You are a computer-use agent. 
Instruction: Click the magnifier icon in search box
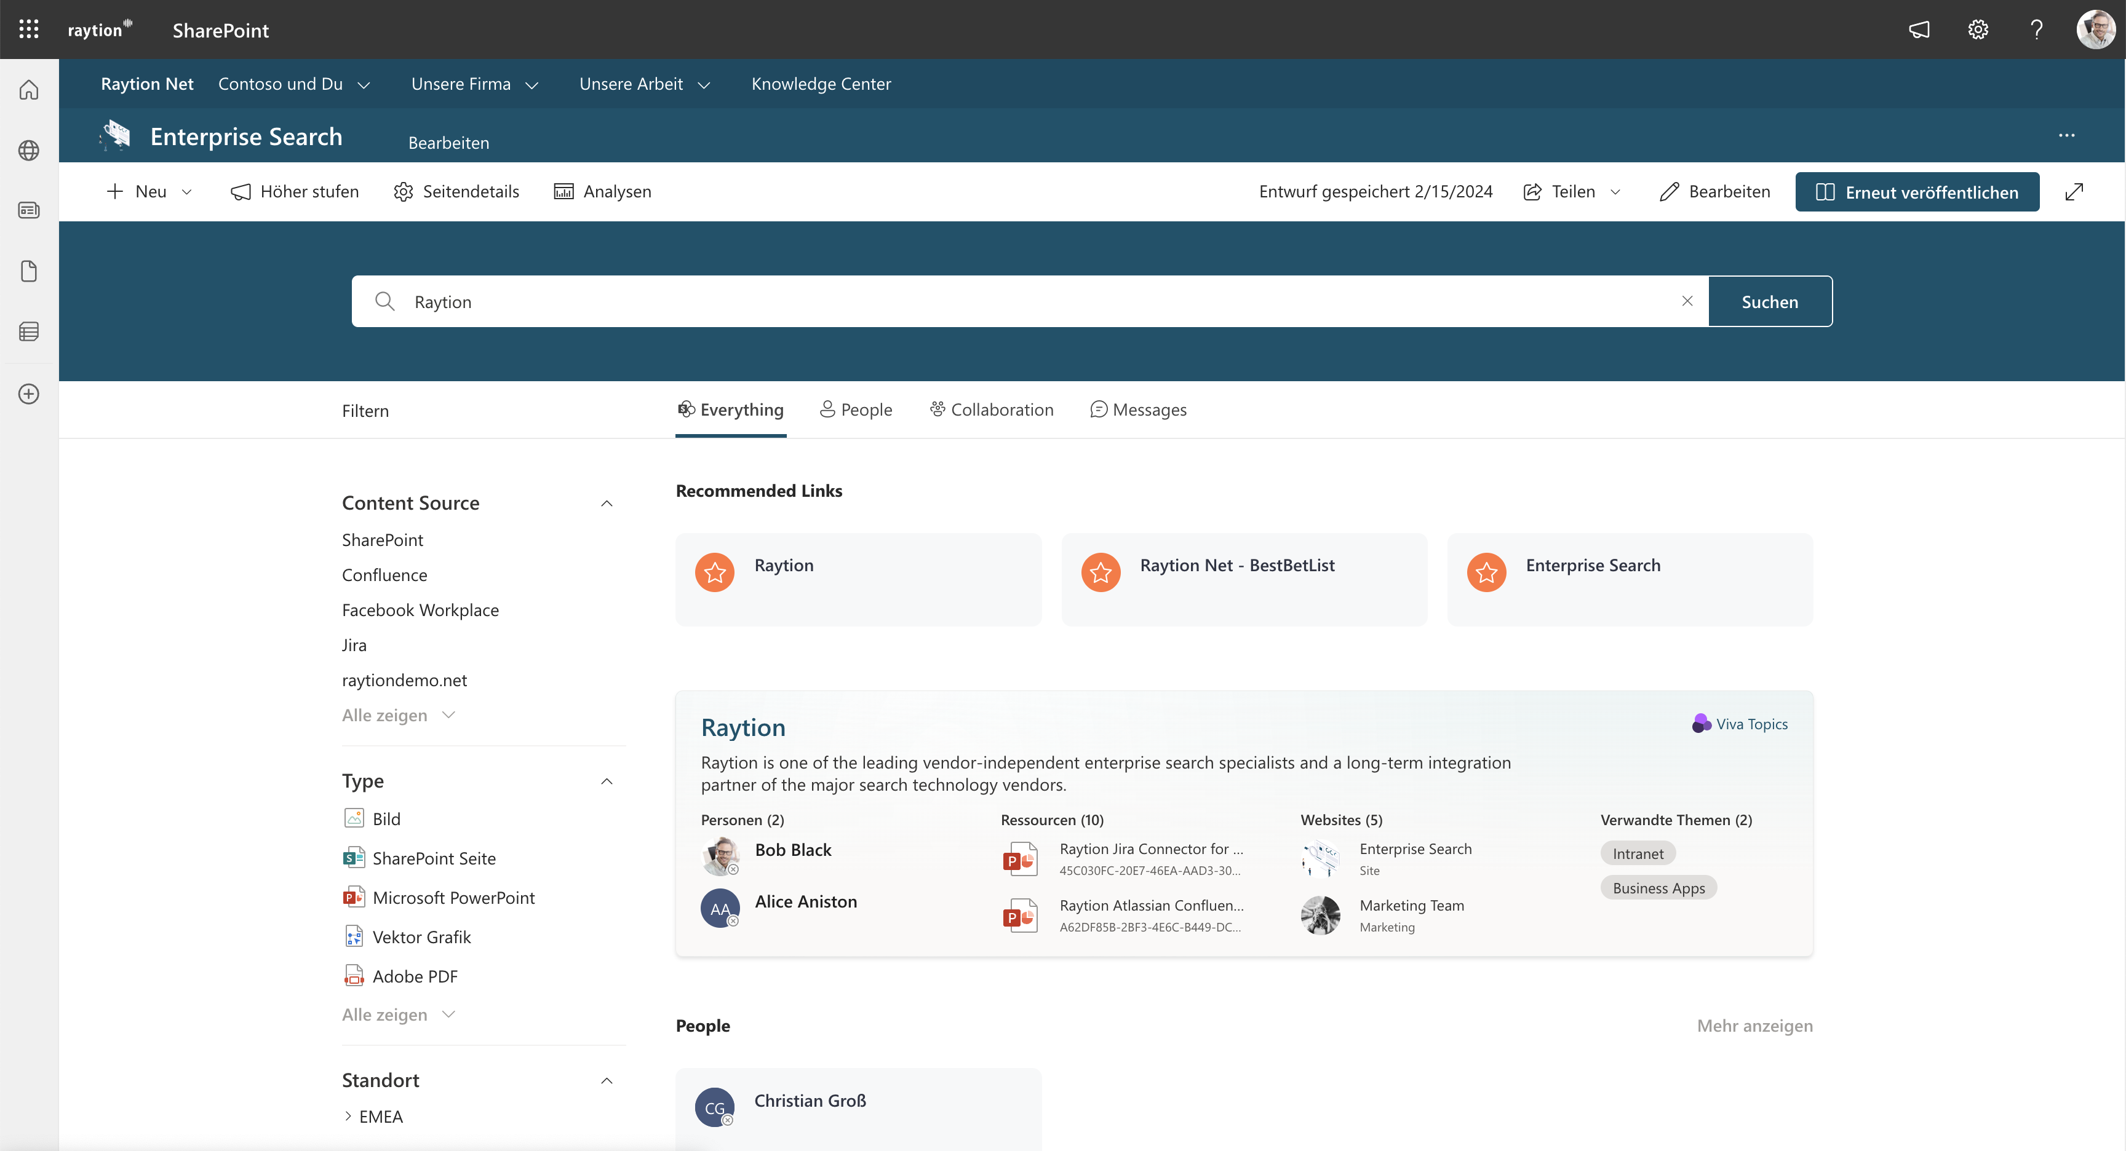(384, 301)
